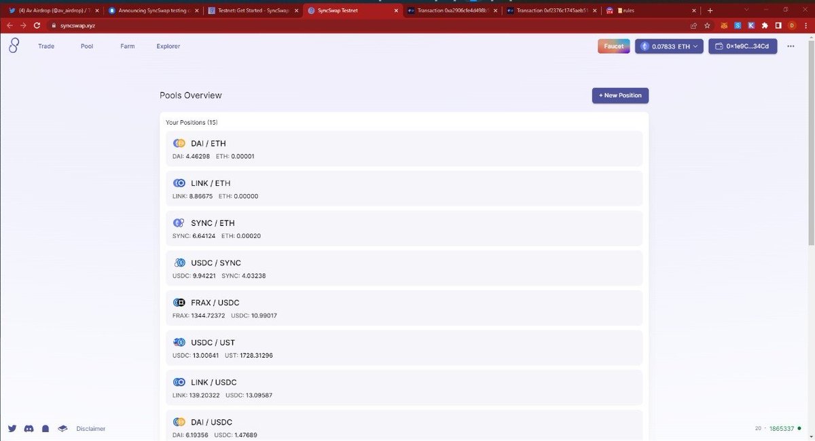
Task: Open the browser profile avatar D
Action: tap(792, 25)
